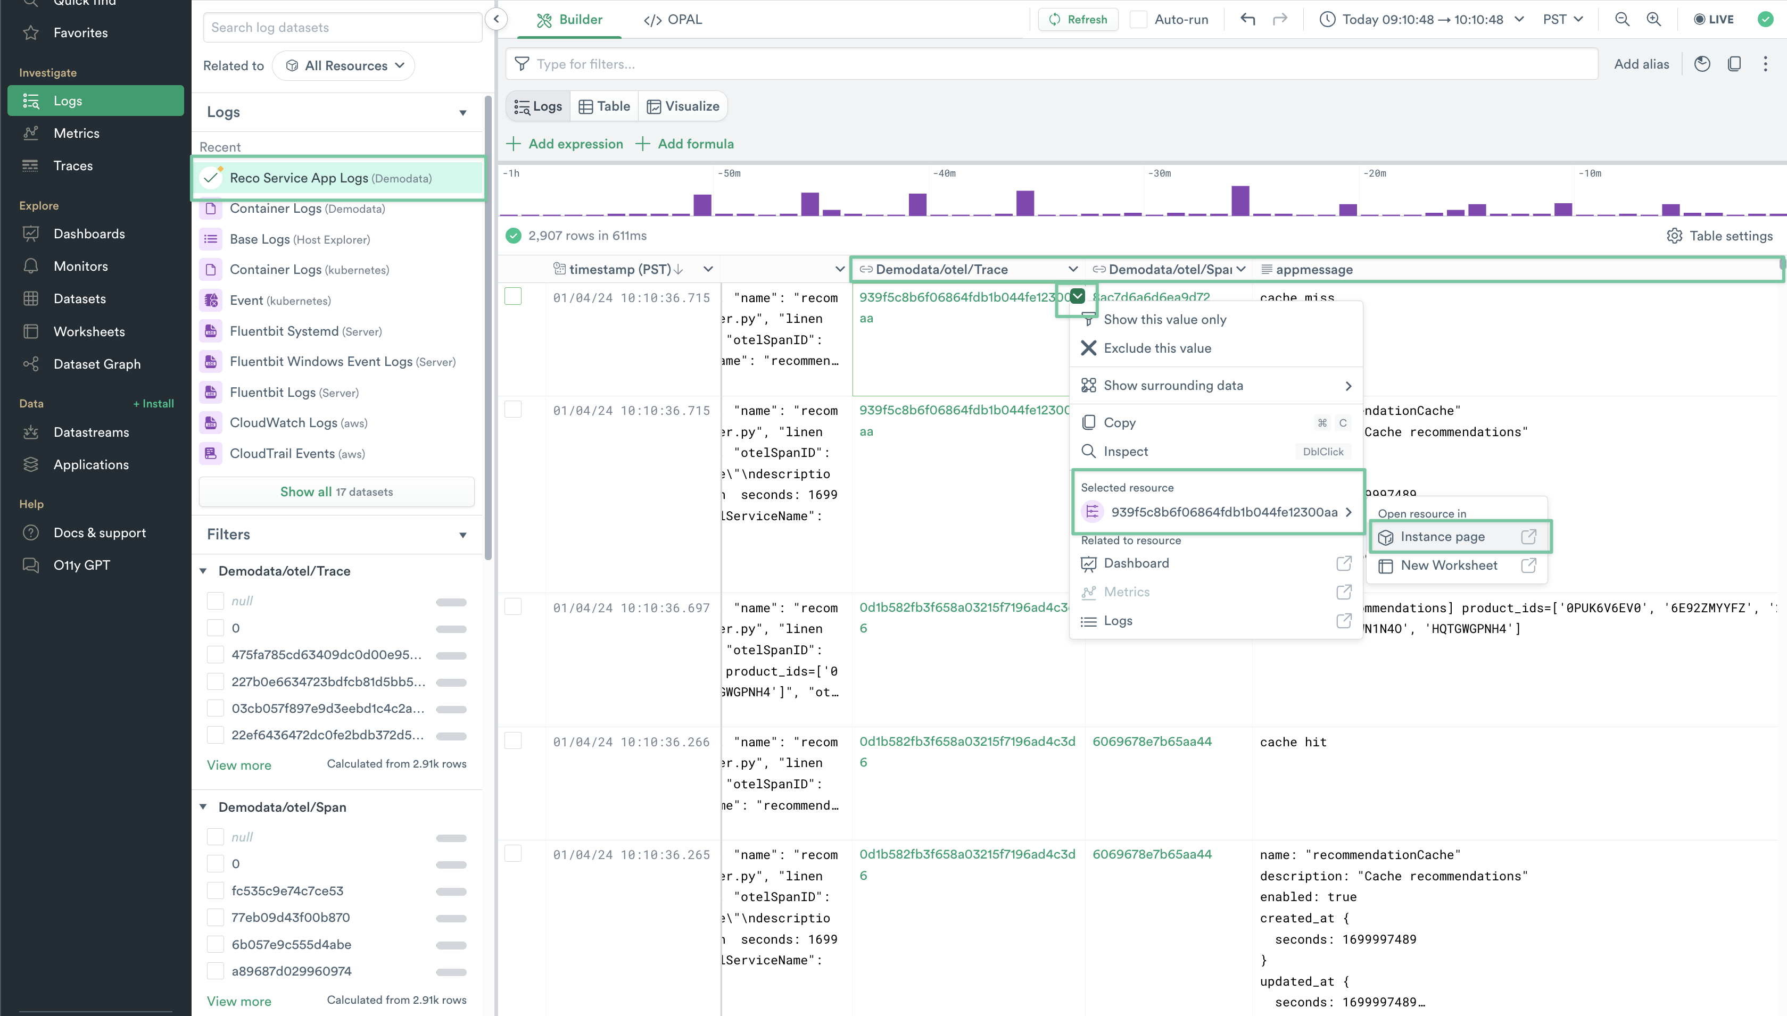
Task: Open the Favorites star icon in sidebar
Action: pyautogui.click(x=31, y=33)
